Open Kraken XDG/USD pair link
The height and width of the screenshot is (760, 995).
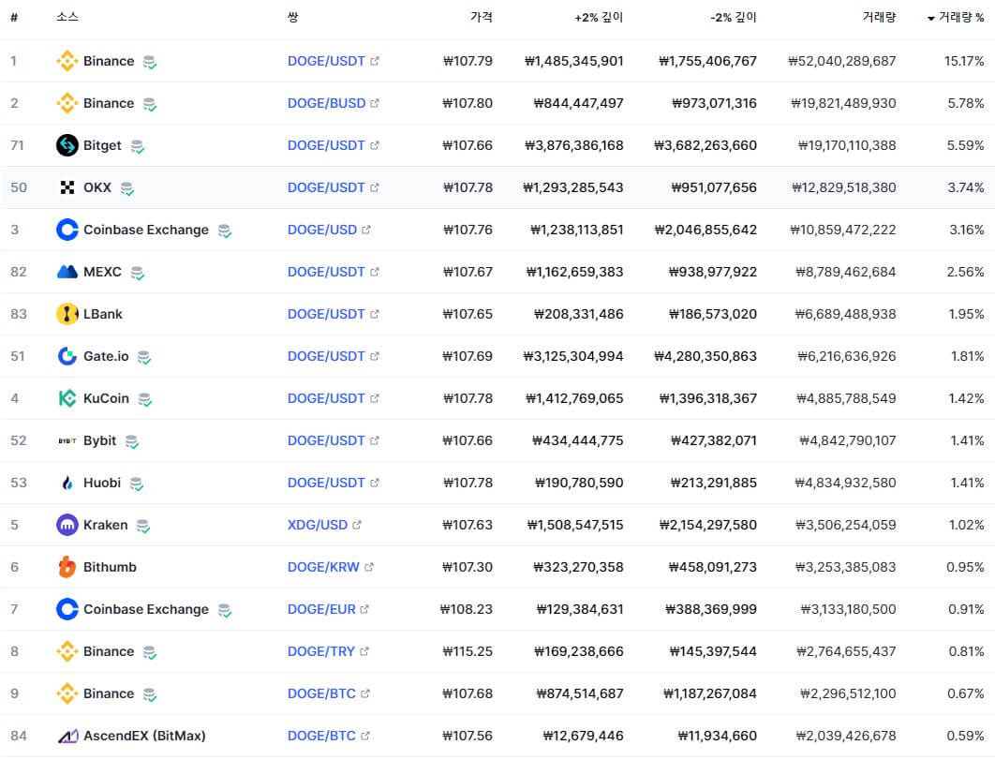[318, 525]
